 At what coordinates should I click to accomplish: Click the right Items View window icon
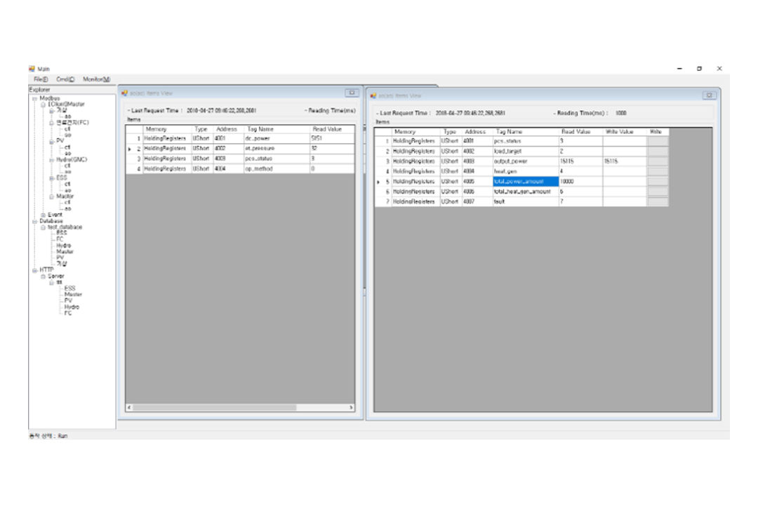(x=373, y=95)
